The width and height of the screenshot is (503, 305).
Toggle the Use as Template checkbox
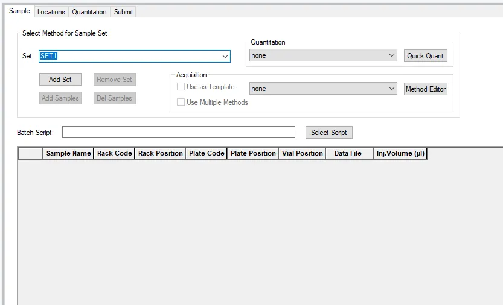(181, 87)
